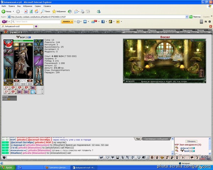The image size is (213, 170).
Task: Open the Back button history dropdown arrow
Action: (x=13, y=11)
